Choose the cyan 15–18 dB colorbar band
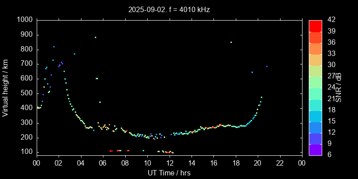The width and height of the screenshot is (358, 179). 315,116
